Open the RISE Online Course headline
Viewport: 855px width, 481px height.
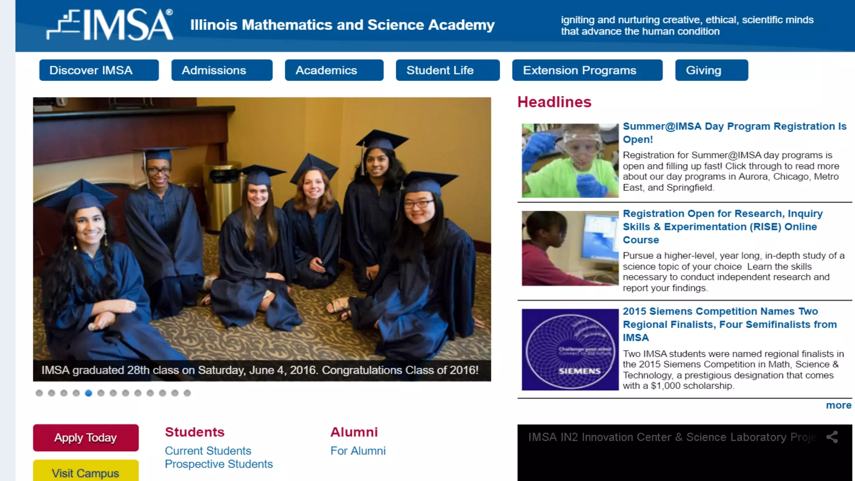pyautogui.click(x=723, y=227)
